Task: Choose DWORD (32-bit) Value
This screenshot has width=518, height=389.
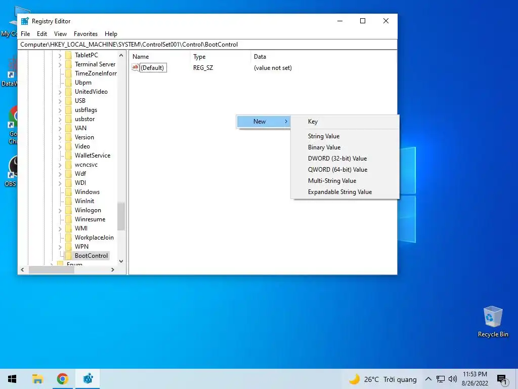Action: coord(345,159)
